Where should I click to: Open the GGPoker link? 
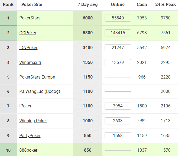point(28,33)
